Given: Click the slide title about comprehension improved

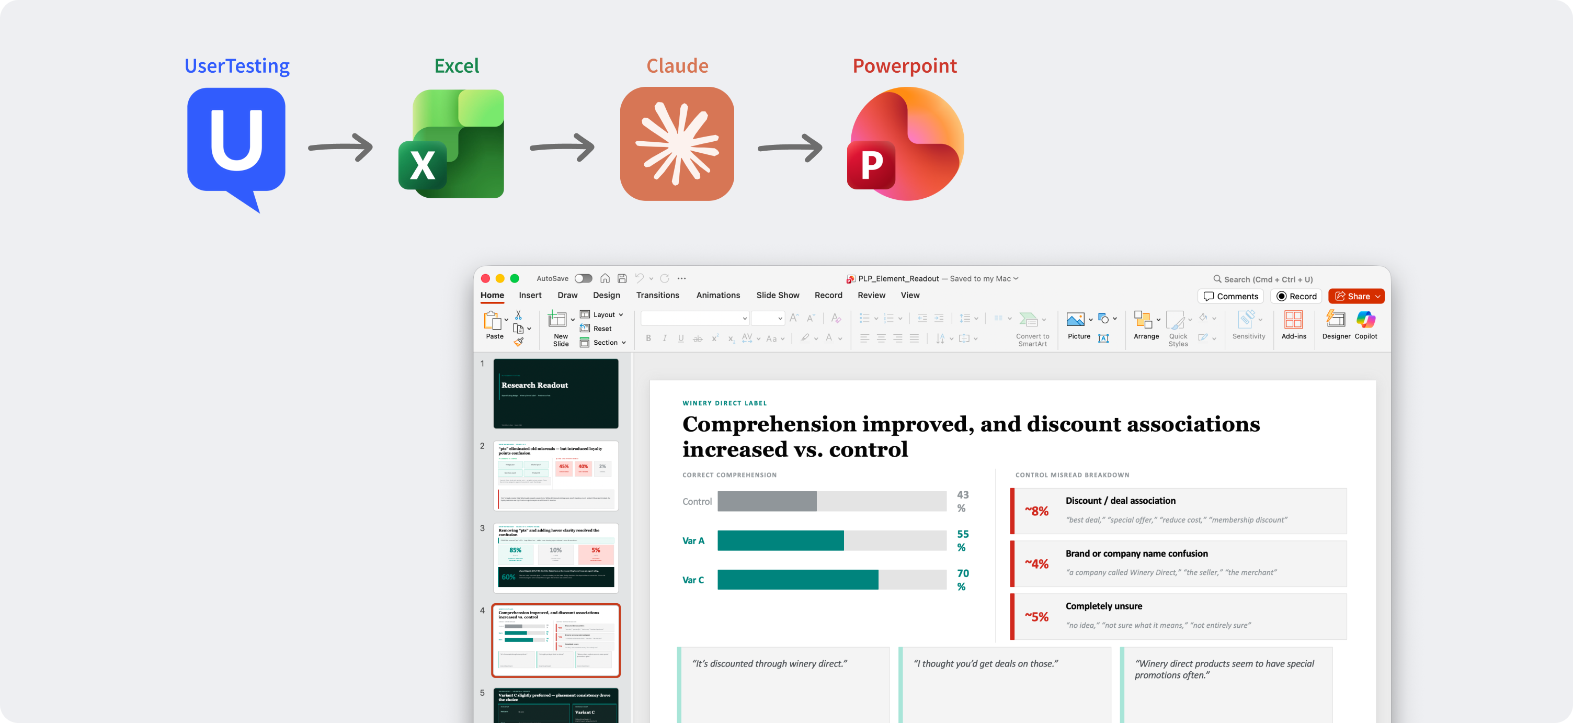Looking at the screenshot, I should (971, 437).
